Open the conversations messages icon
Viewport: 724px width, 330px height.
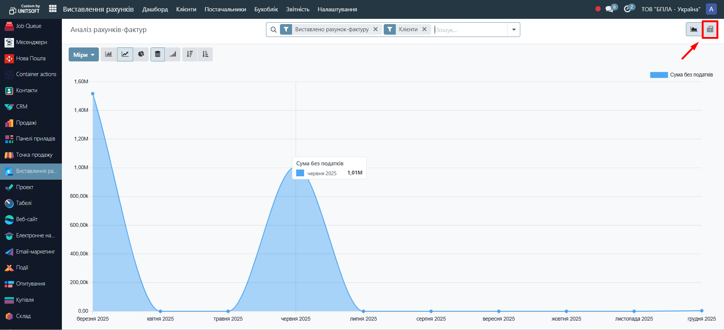[609, 9]
